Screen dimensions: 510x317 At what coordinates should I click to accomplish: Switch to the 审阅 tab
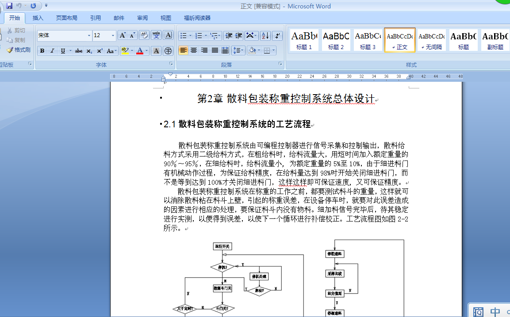142,18
